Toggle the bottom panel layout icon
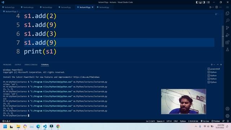The image size is (231, 130). click(200, 2)
